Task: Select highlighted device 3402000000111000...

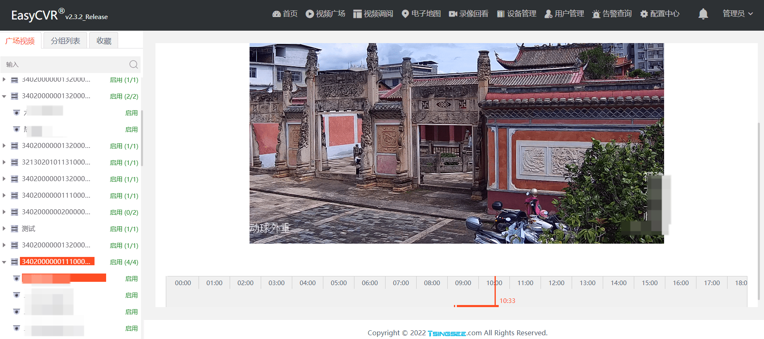Action: click(x=57, y=262)
